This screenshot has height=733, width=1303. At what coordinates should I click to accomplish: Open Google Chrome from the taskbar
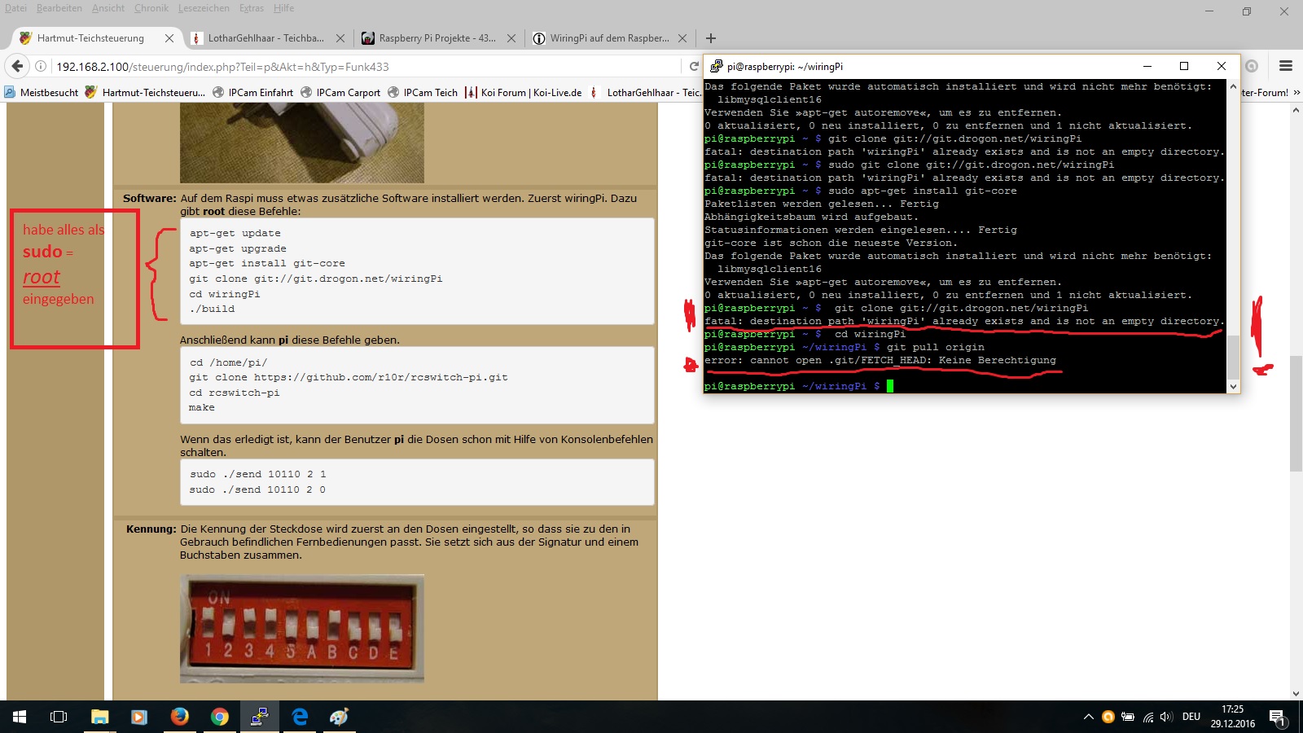pyautogui.click(x=219, y=717)
